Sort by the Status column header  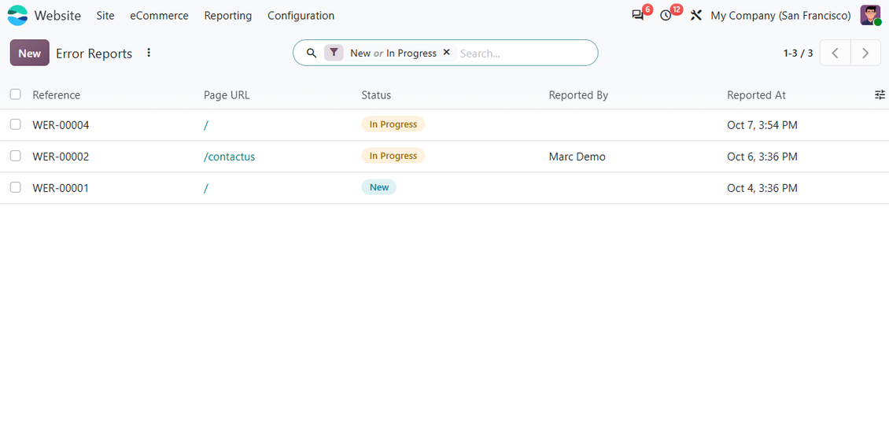point(377,94)
